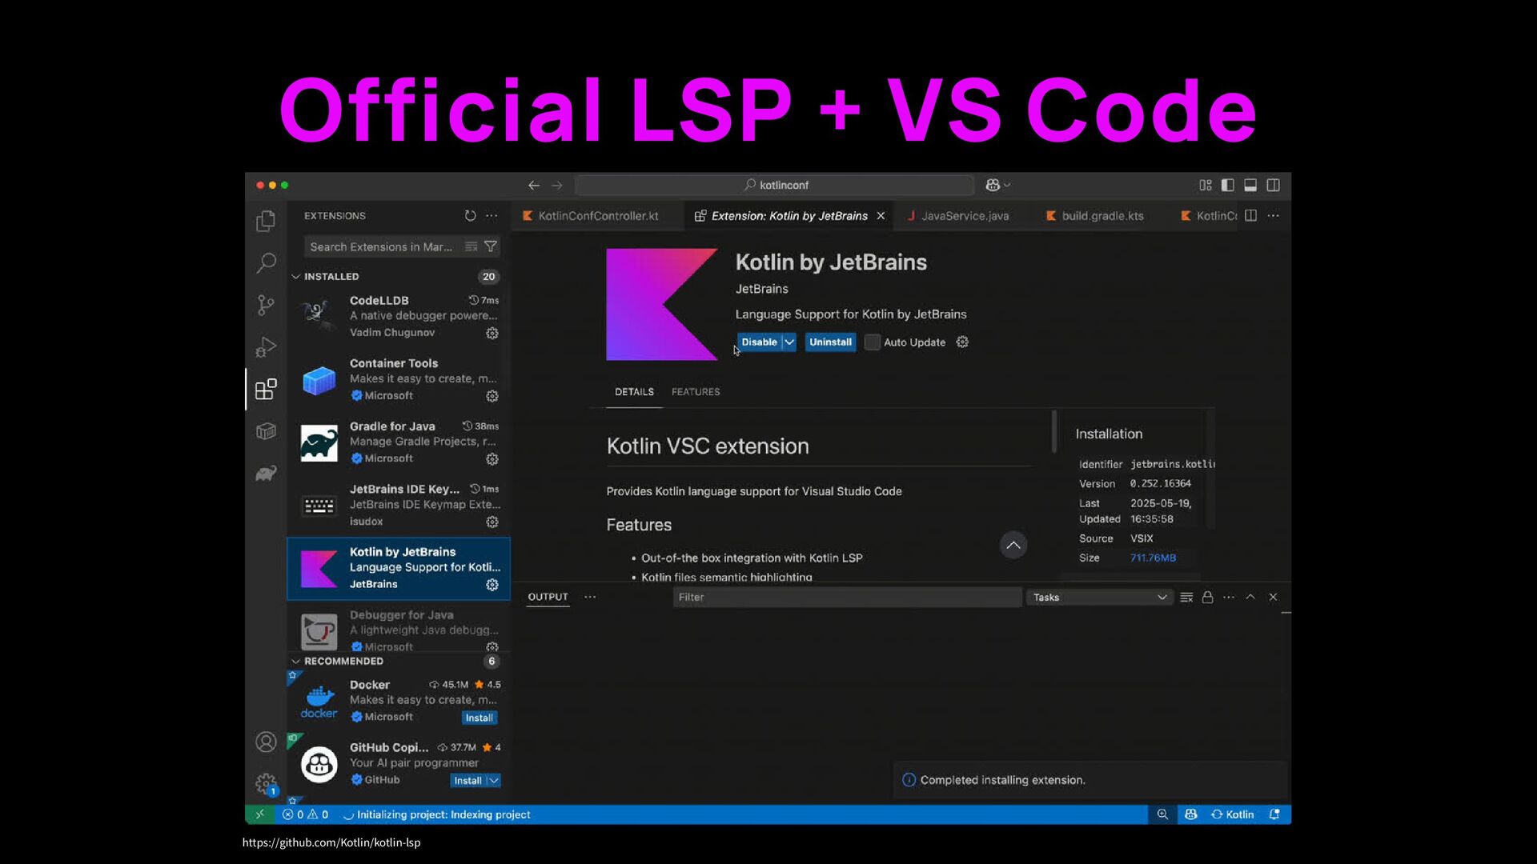The image size is (1537, 864).
Task: Open CodeLLDB manage gear
Action: 492,333
